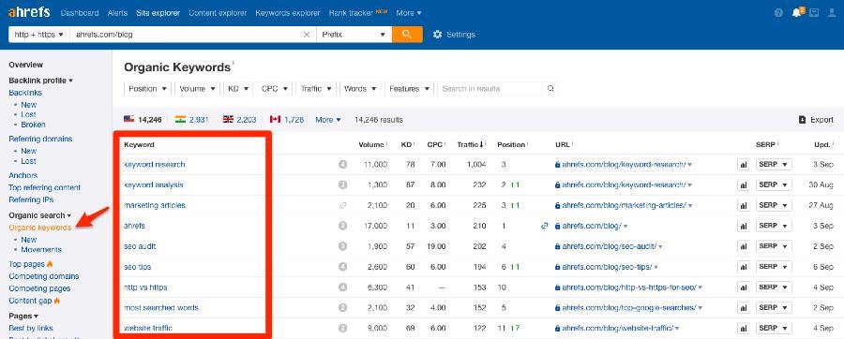844x339 pixels.
Task: Open the Position filter dropdown
Action: point(147,89)
